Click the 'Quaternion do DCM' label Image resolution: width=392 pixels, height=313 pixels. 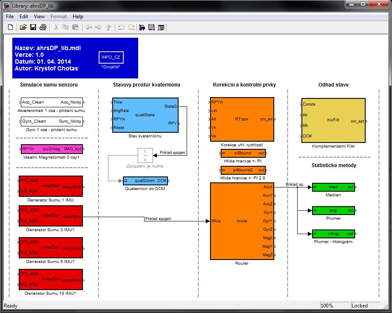(x=145, y=189)
